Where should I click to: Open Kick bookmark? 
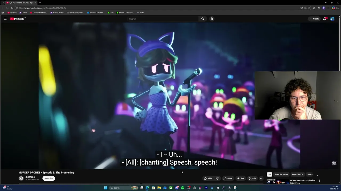tap(111, 13)
